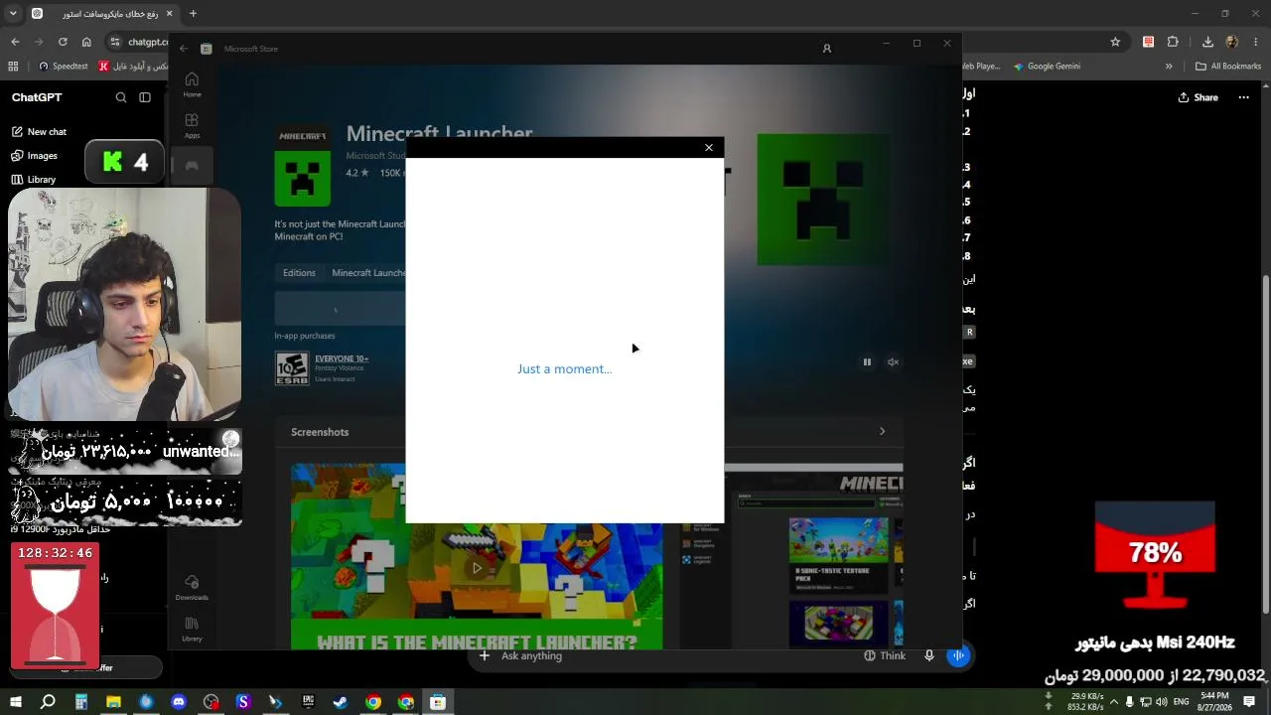Start dictation with the microphone icon
Image resolution: width=1271 pixels, height=715 pixels.
tap(929, 655)
